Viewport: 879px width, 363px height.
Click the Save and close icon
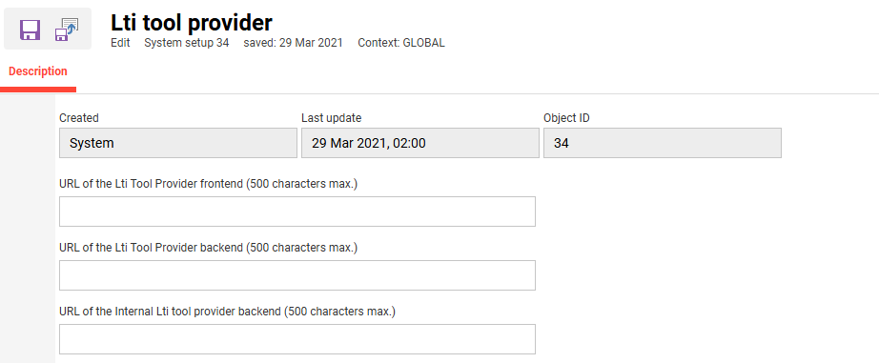pos(66,30)
